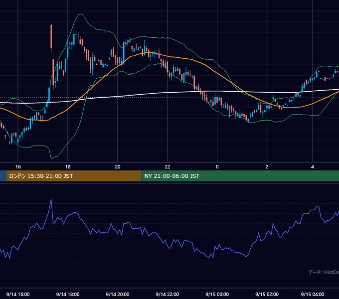Click the 9/14 16:00 date label
This screenshot has height=299, width=339.
pos(18,294)
